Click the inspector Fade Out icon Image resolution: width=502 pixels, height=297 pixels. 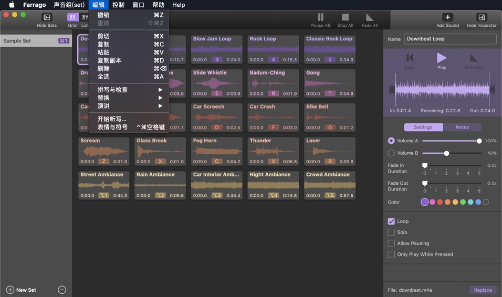pos(474,58)
